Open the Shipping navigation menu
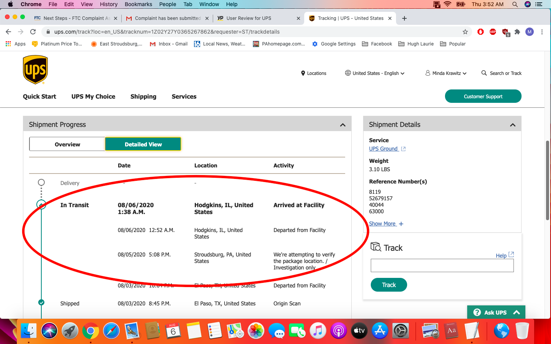 click(143, 97)
